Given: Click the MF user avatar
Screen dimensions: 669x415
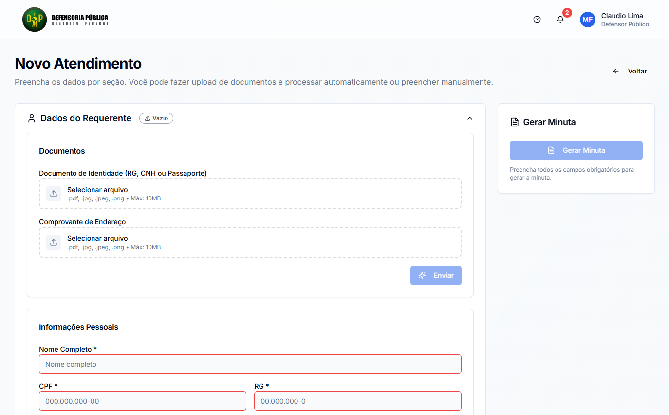Looking at the screenshot, I should pos(588,19).
